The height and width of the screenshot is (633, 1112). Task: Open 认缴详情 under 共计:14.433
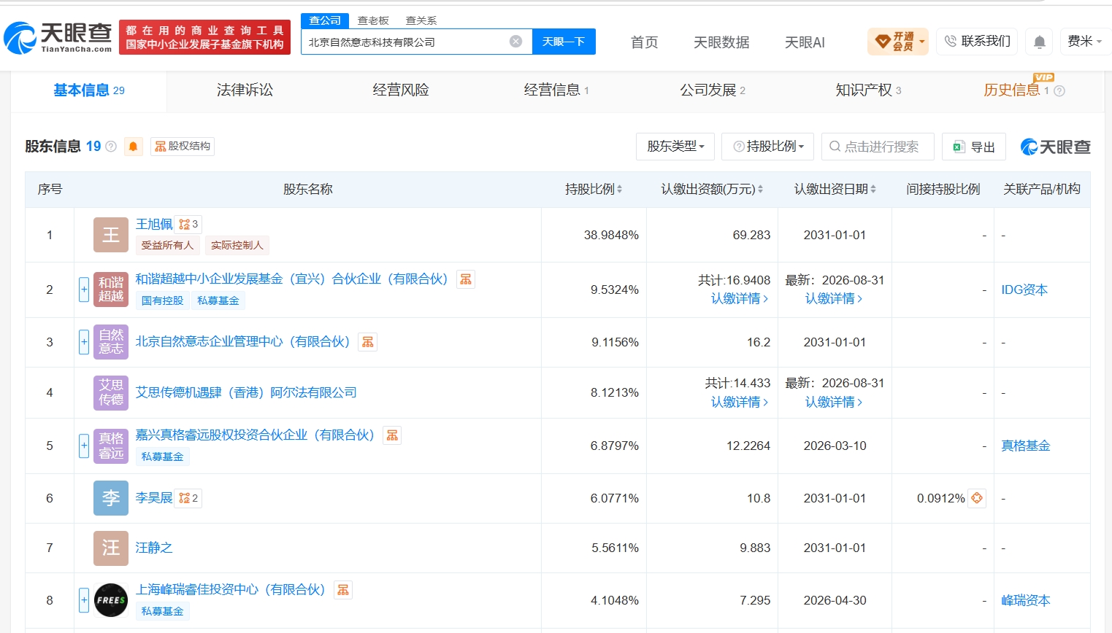(x=740, y=403)
